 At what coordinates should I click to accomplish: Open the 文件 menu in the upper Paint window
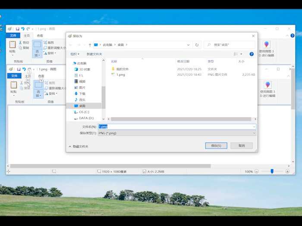pyautogui.click(x=13, y=36)
